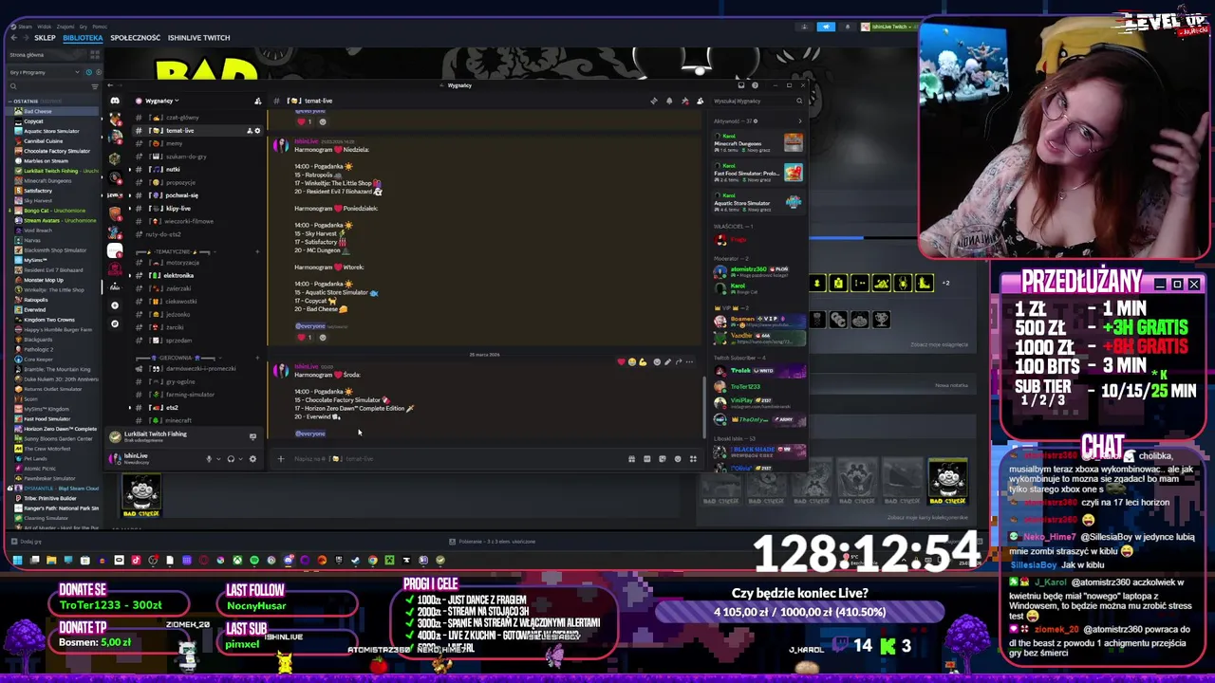Viewport: 1215px width, 683px height.
Task: Open Discord help question mark icon
Action: tap(755, 85)
